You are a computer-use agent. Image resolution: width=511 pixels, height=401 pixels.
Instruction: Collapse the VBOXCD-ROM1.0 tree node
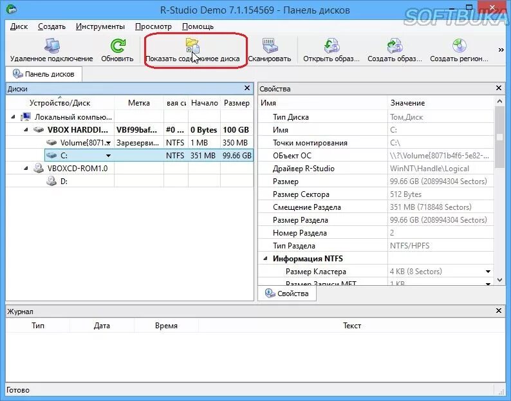tap(26, 168)
